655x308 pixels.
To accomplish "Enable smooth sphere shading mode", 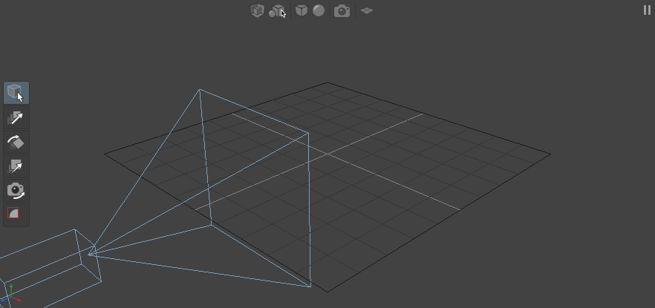I will point(319,10).
